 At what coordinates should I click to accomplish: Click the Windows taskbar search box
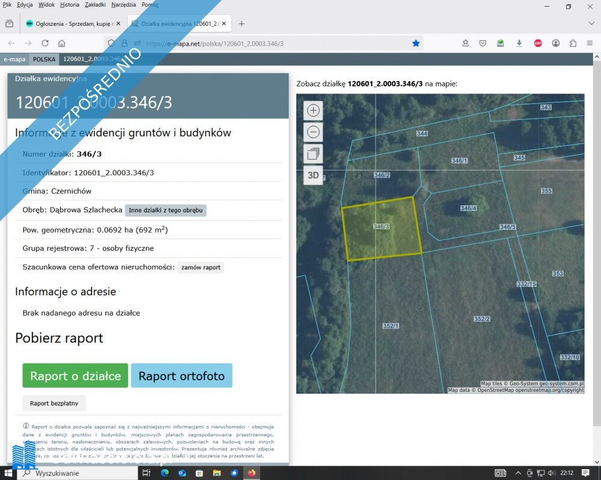[78, 473]
